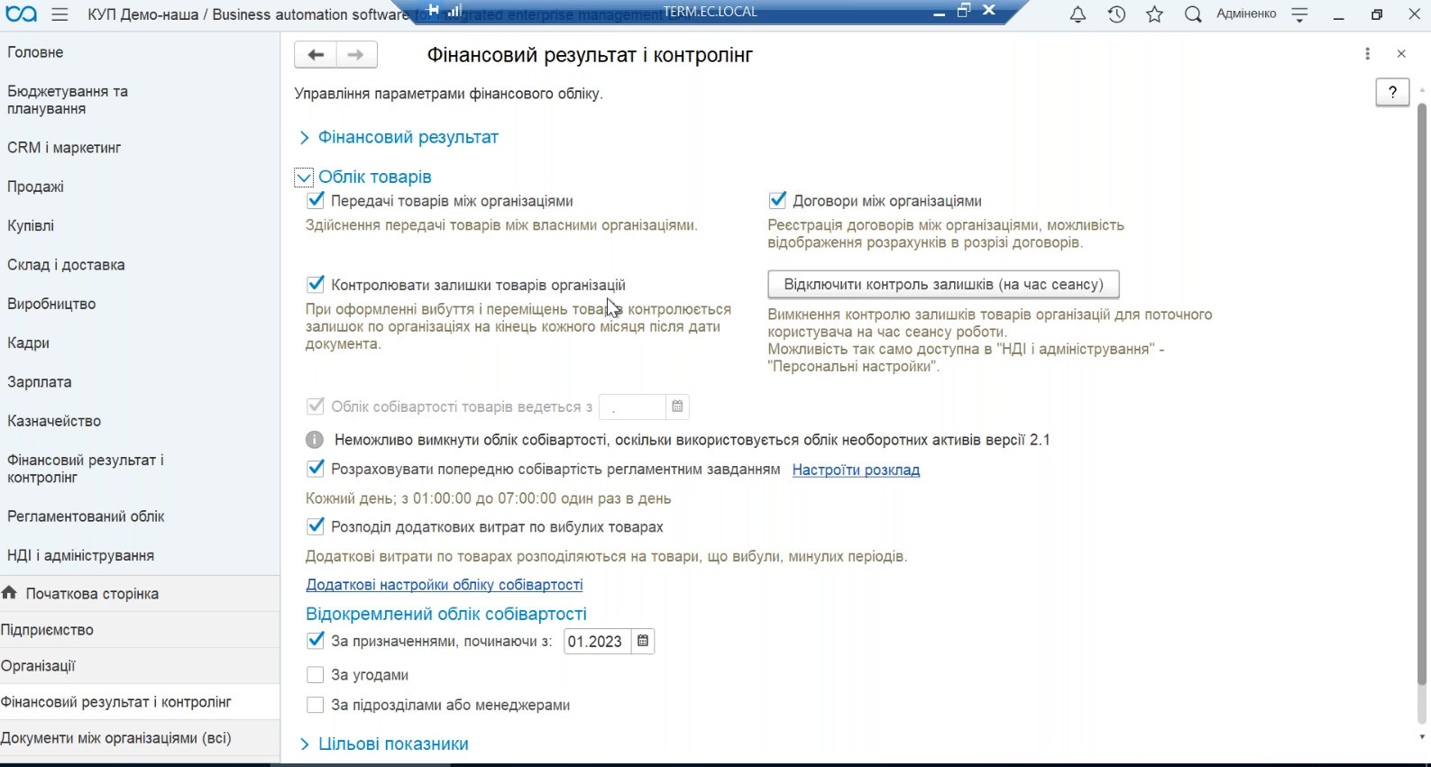Open Бюджетування та планування section
This screenshot has width=1431, height=767.
point(68,100)
